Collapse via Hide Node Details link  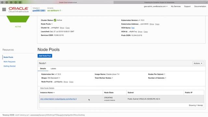47,88
